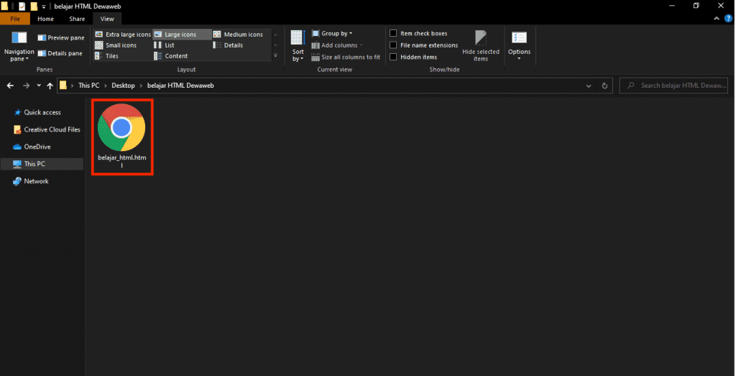736x376 pixels.
Task: Switch layout to Details view
Action: (228, 45)
